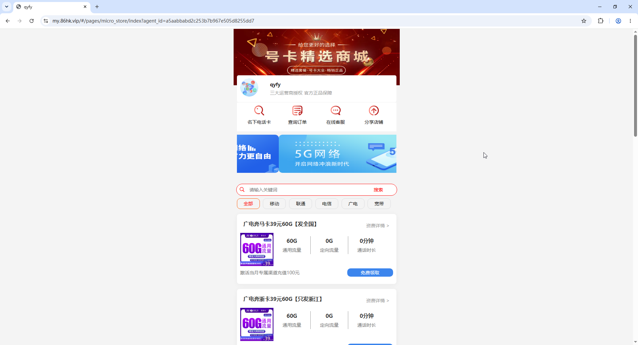Expand the tab search dropdown

[7, 7]
